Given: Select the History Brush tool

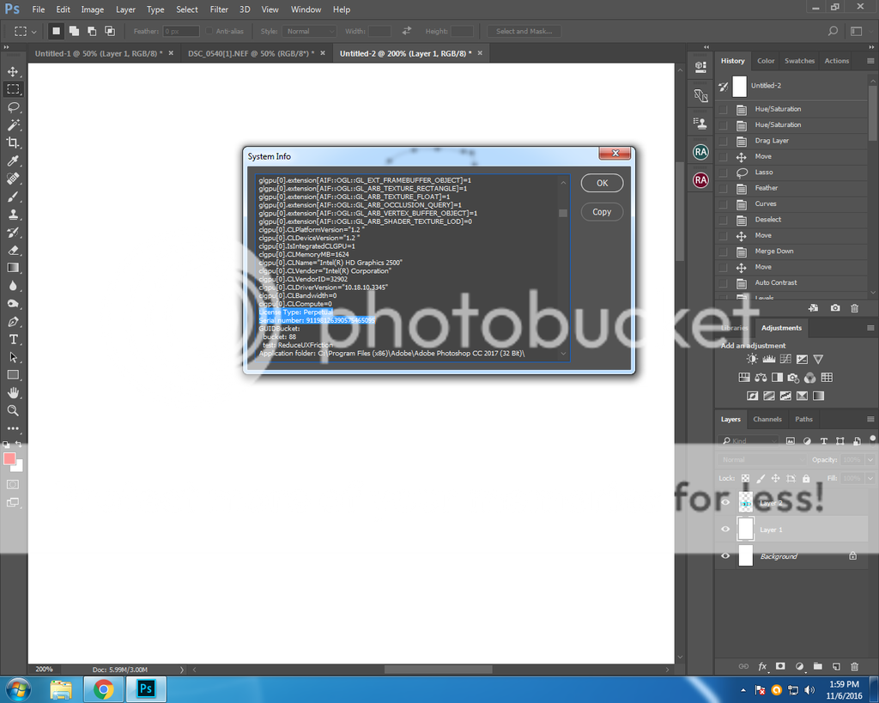Looking at the screenshot, I should [x=13, y=233].
